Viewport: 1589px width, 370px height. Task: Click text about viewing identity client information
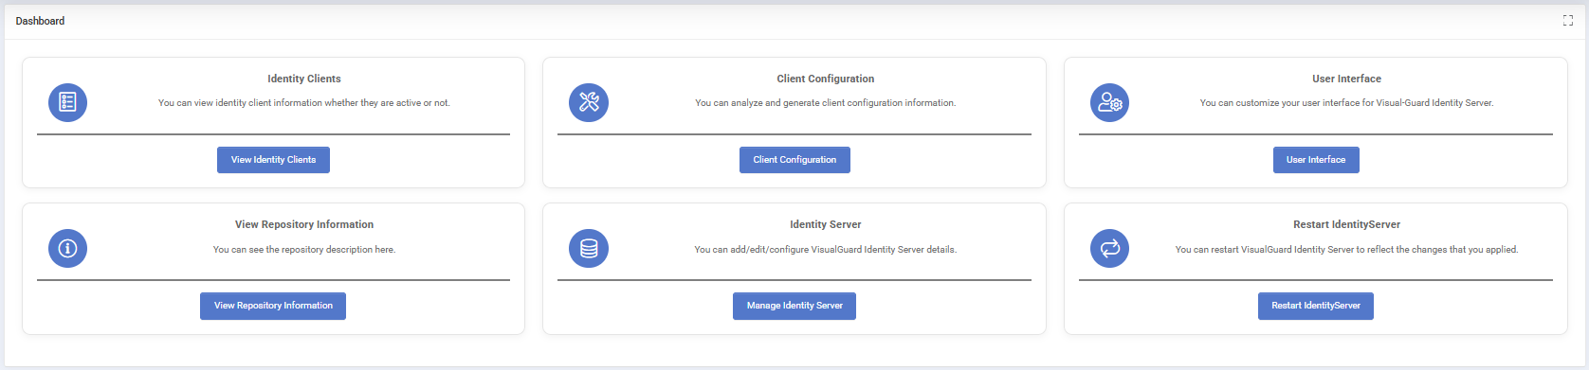pos(304,103)
